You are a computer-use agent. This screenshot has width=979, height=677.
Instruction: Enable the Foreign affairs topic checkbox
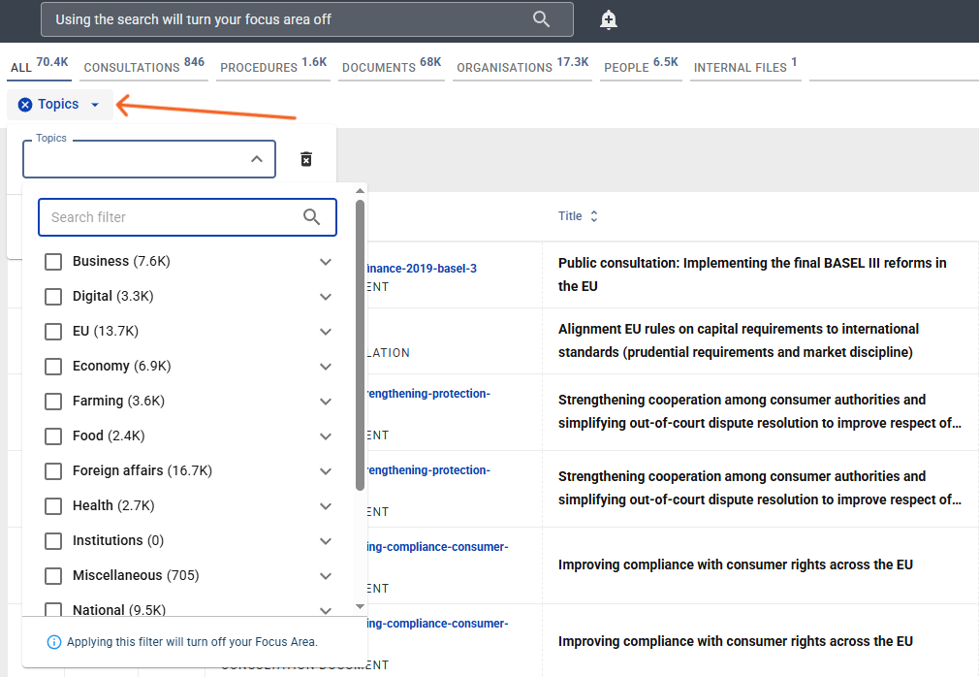click(53, 471)
